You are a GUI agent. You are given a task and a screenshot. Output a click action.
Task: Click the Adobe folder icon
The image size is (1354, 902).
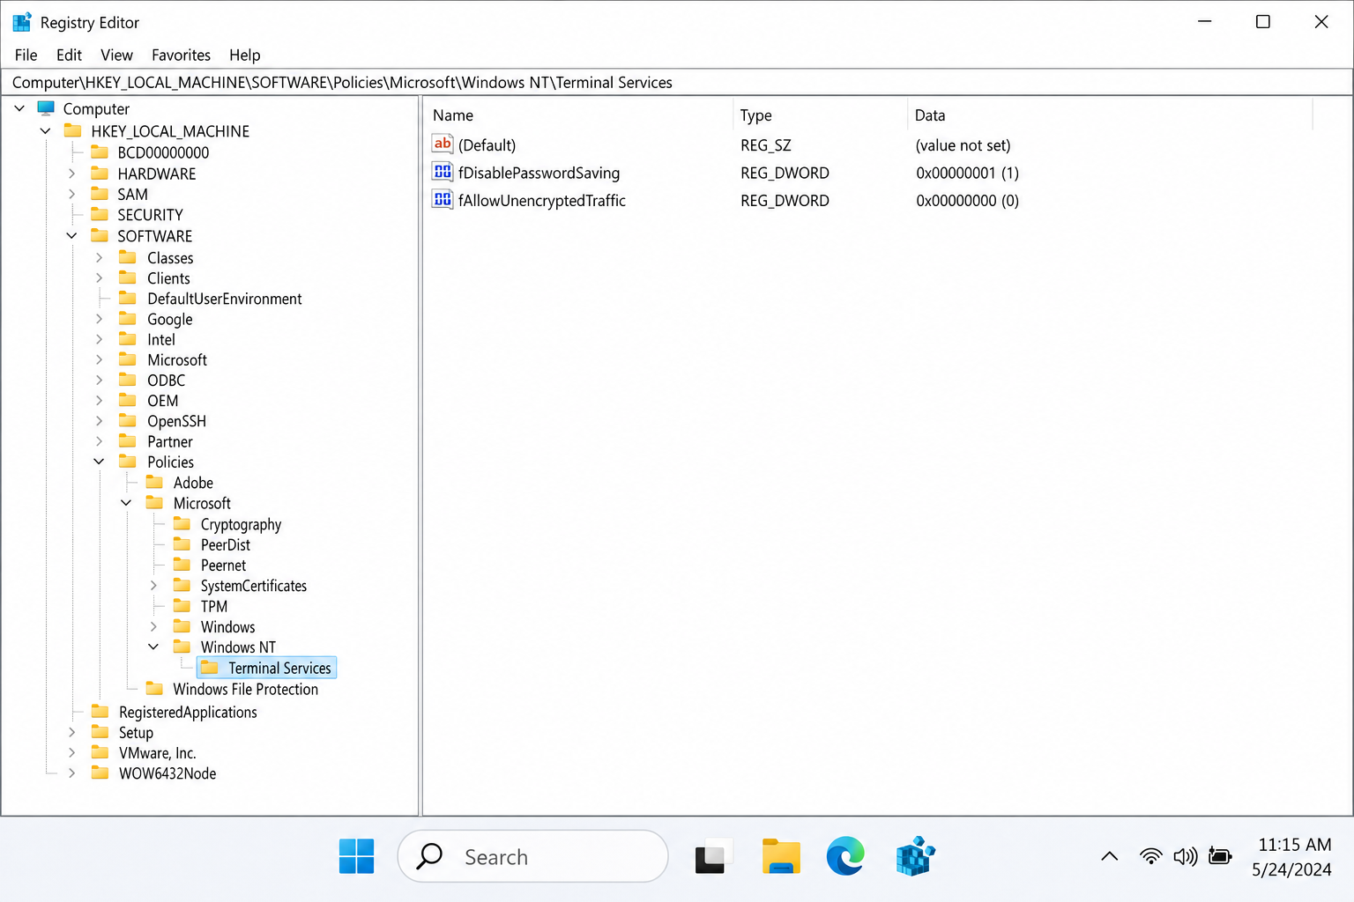(x=154, y=482)
